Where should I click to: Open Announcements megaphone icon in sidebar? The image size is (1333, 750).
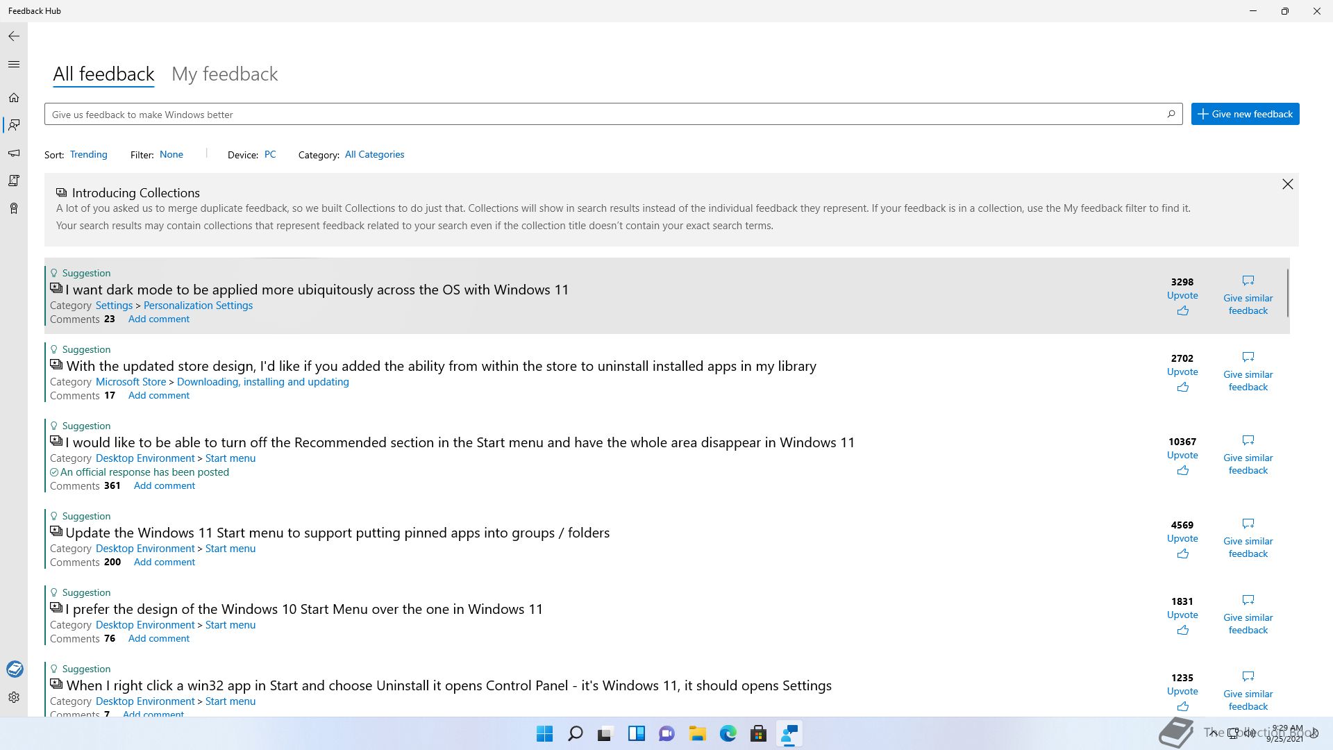click(x=14, y=153)
